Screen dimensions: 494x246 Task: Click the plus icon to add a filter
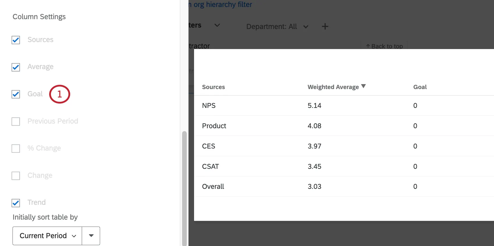(325, 26)
